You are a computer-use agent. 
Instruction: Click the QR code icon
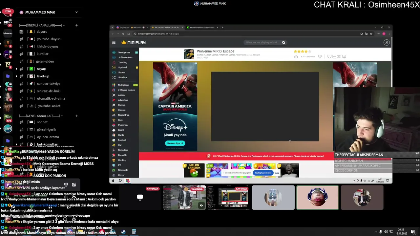(339, 56)
